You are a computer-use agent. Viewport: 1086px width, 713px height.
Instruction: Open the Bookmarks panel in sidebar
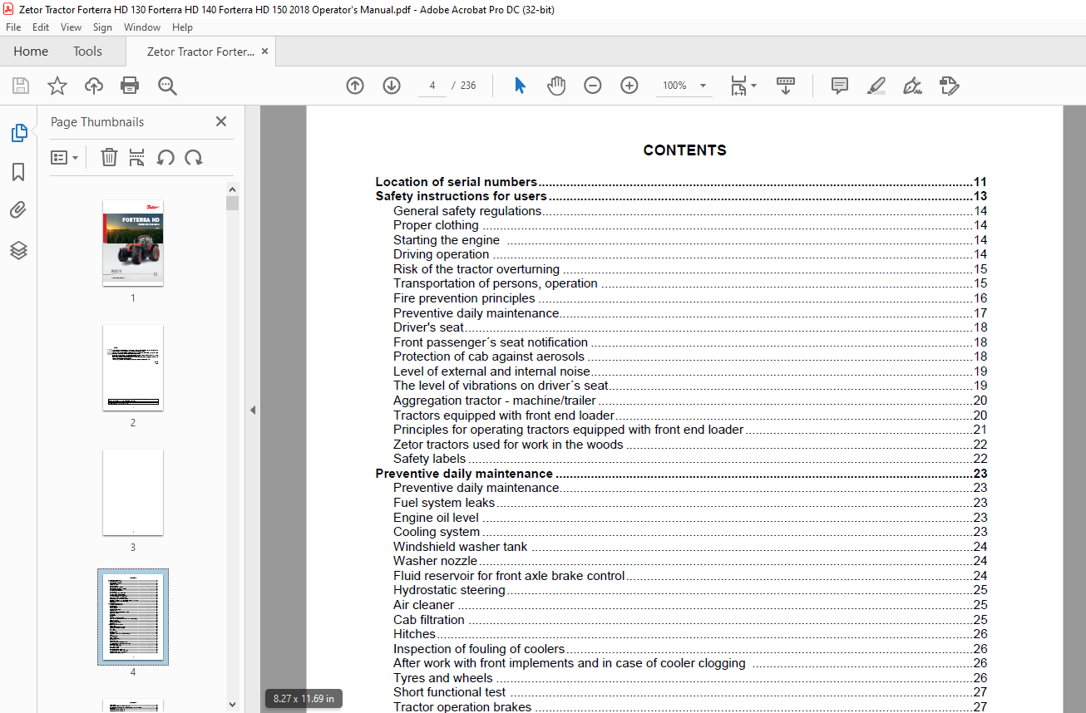click(x=18, y=172)
